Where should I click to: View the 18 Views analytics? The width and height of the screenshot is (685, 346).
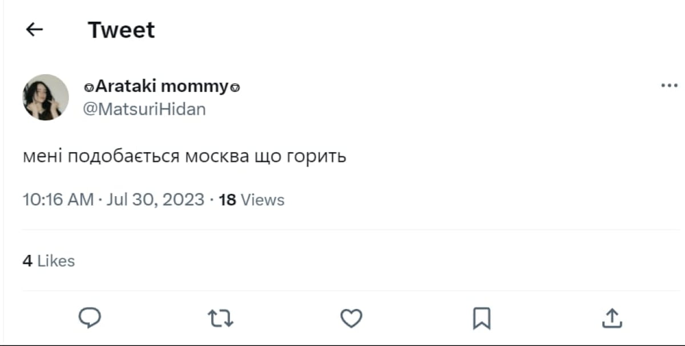point(252,200)
